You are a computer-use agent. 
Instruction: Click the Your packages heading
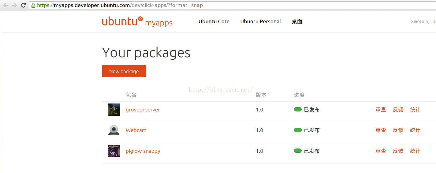pyautogui.click(x=146, y=53)
